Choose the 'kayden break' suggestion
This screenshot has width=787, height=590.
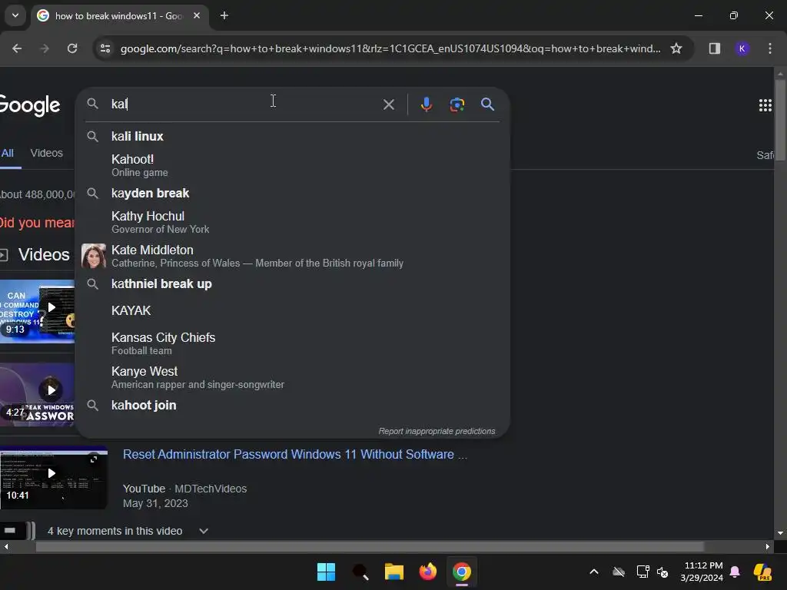click(x=293, y=193)
